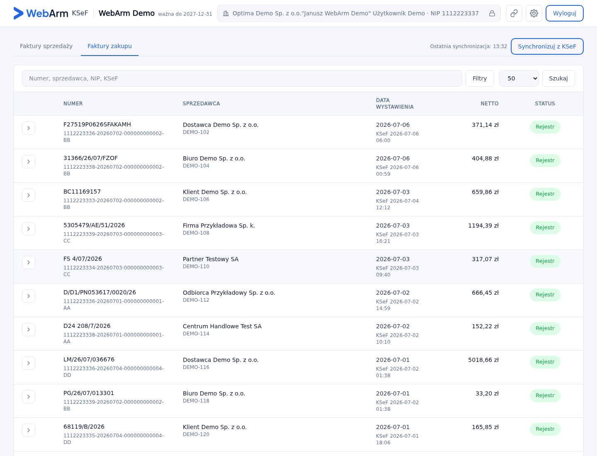Expand row for invoice FS 4/07/2026
Viewport: 597px width, 456px height.
point(29,262)
